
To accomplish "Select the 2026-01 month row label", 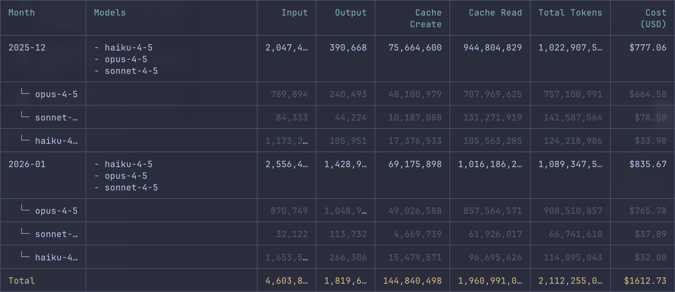I will click(x=27, y=164).
